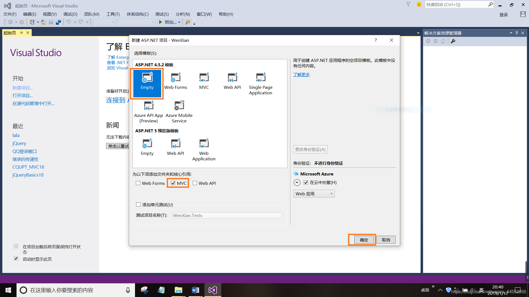529x297 pixels.
Task: Open File Explorer from the taskbar
Action: point(178,290)
